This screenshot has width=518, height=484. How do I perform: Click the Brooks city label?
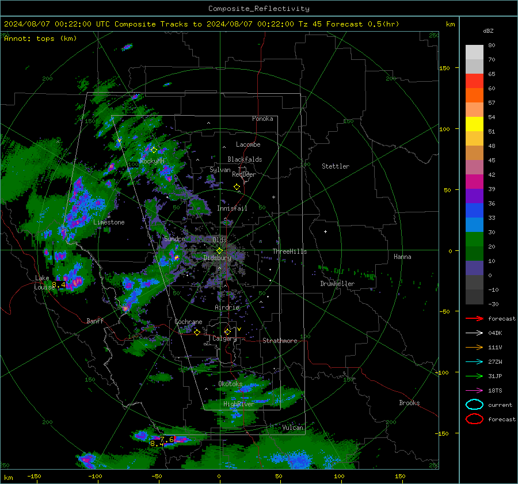pos(409,403)
